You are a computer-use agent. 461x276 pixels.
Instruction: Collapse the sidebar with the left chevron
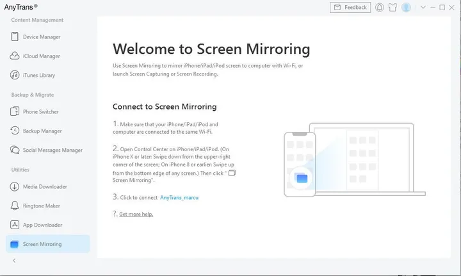14,261
